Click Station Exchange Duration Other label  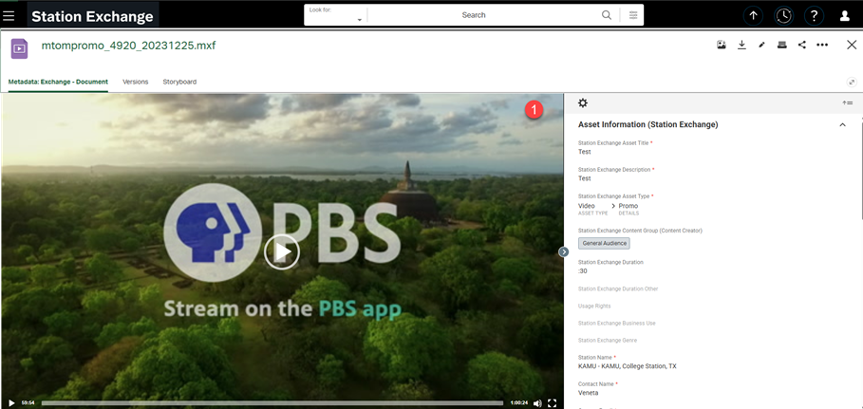618,289
